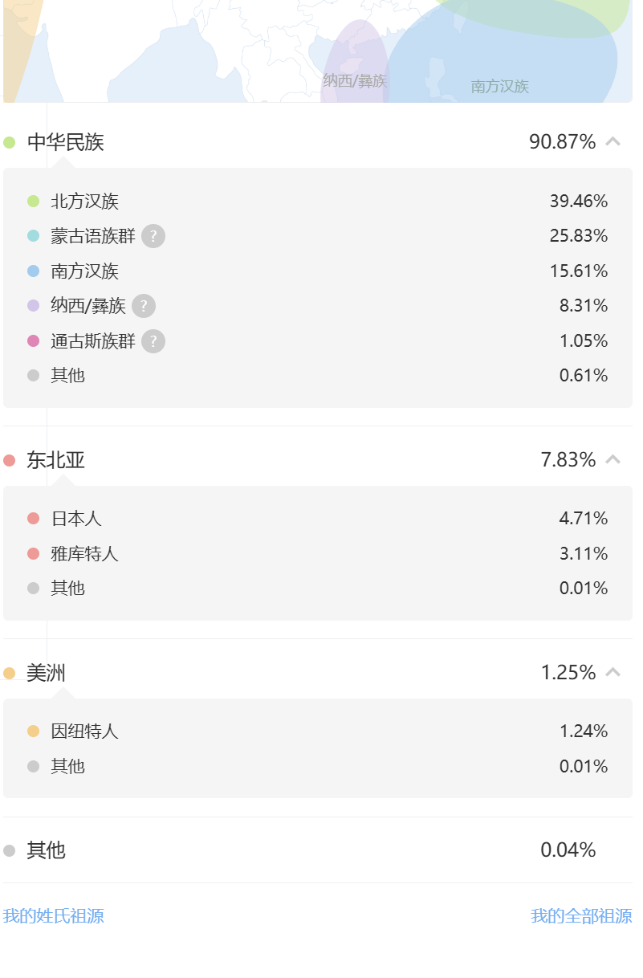
Task: Click orange dot beside 因纽特人
Action: 33,731
